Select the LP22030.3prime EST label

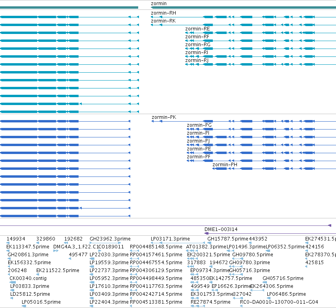pos(109,255)
